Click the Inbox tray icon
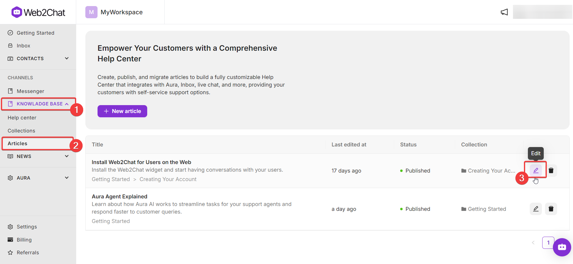The height and width of the screenshot is (264, 573). [x=10, y=46]
